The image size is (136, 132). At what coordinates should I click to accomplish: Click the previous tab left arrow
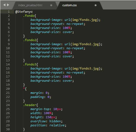point(4,5)
